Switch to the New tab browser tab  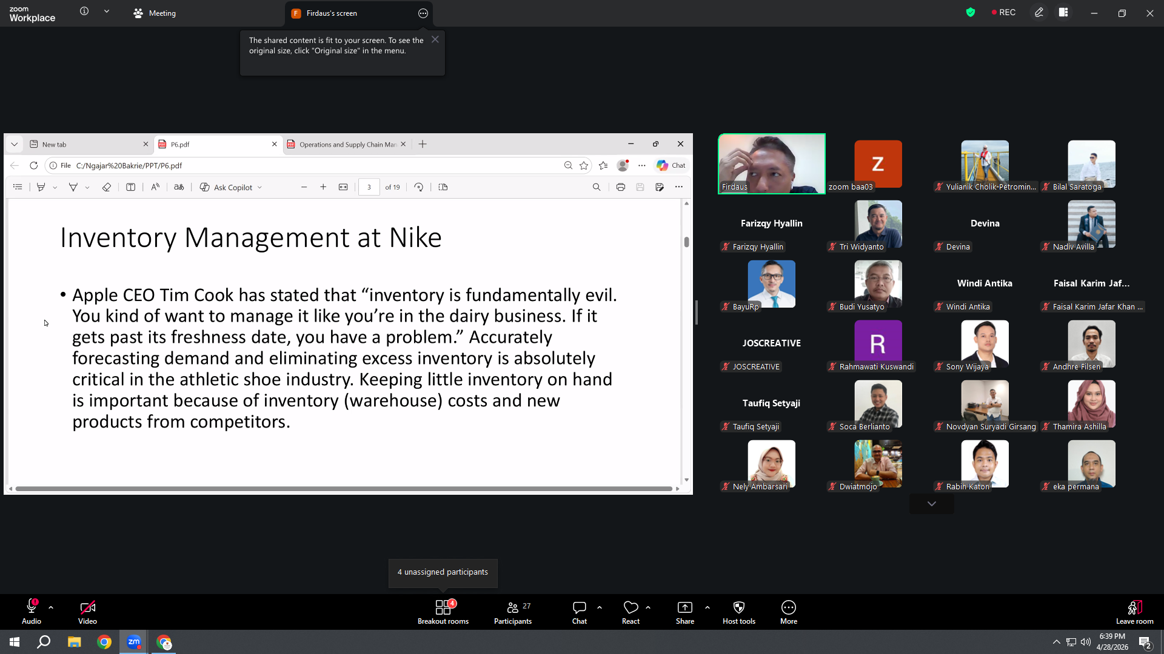tap(90, 144)
